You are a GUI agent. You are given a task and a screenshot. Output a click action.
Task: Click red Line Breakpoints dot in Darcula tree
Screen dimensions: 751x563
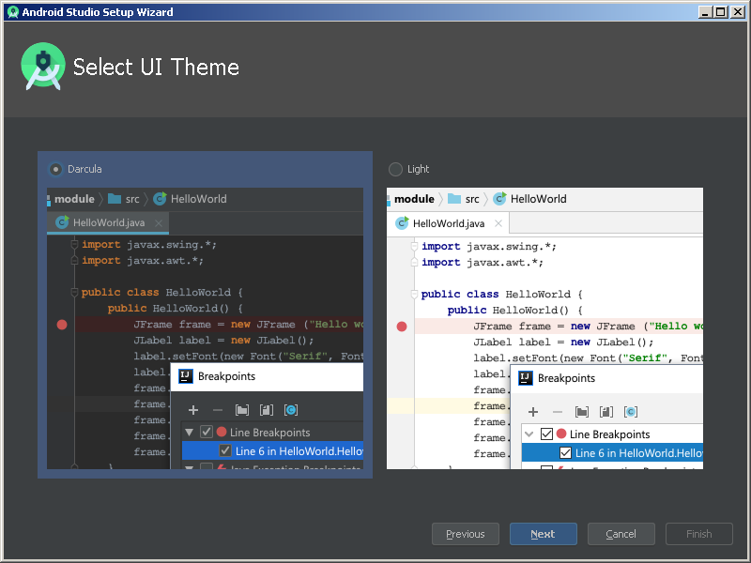222,432
